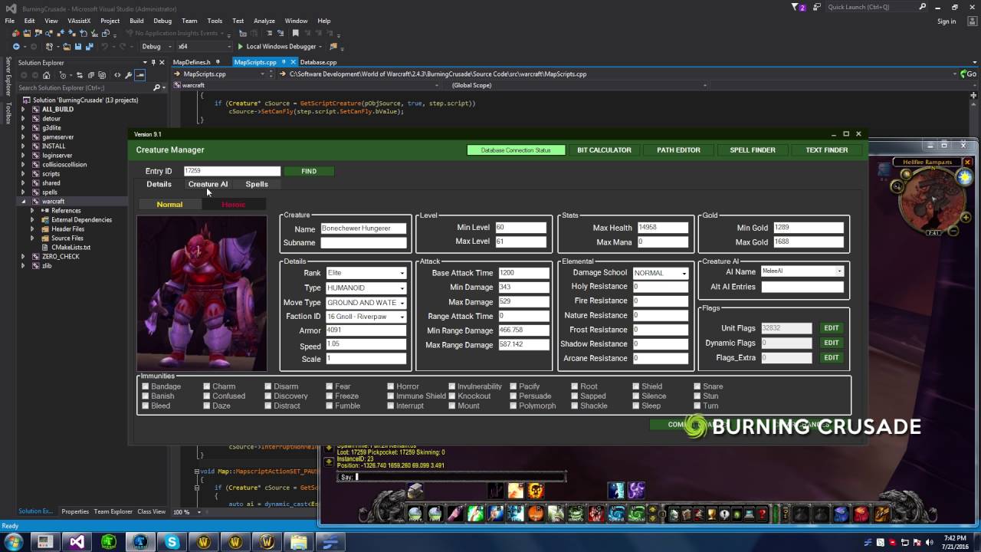Open the red backpack bag slot in the game
This screenshot has height=552, width=981.
pos(861,514)
